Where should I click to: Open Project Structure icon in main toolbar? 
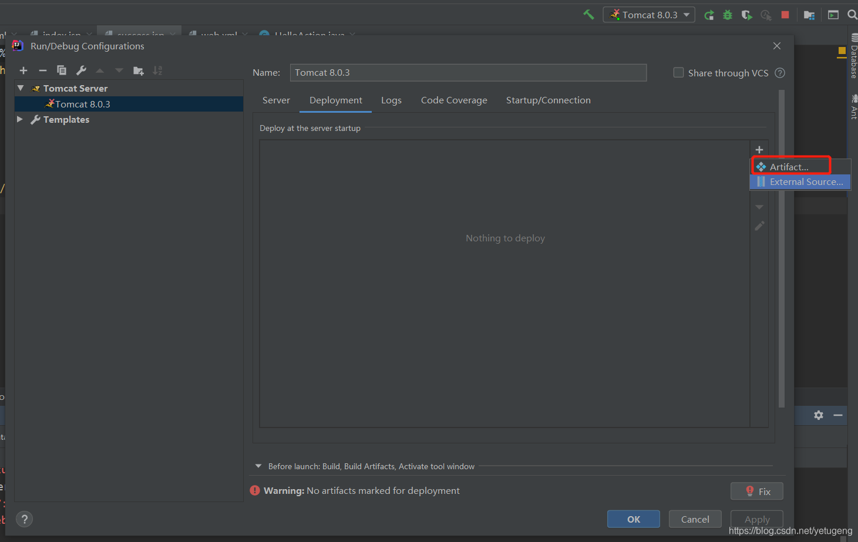809,15
